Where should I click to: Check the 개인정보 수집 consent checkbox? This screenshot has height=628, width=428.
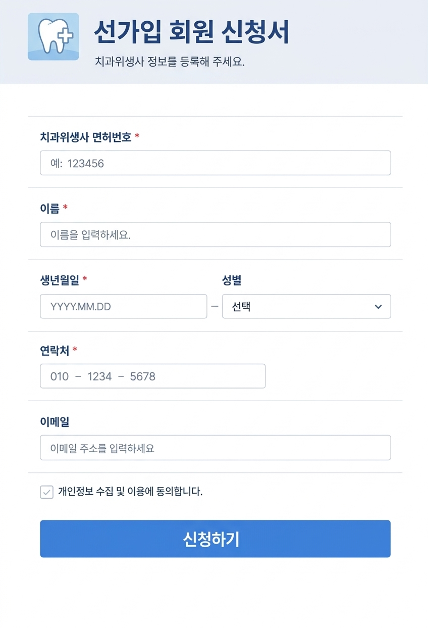(x=46, y=492)
